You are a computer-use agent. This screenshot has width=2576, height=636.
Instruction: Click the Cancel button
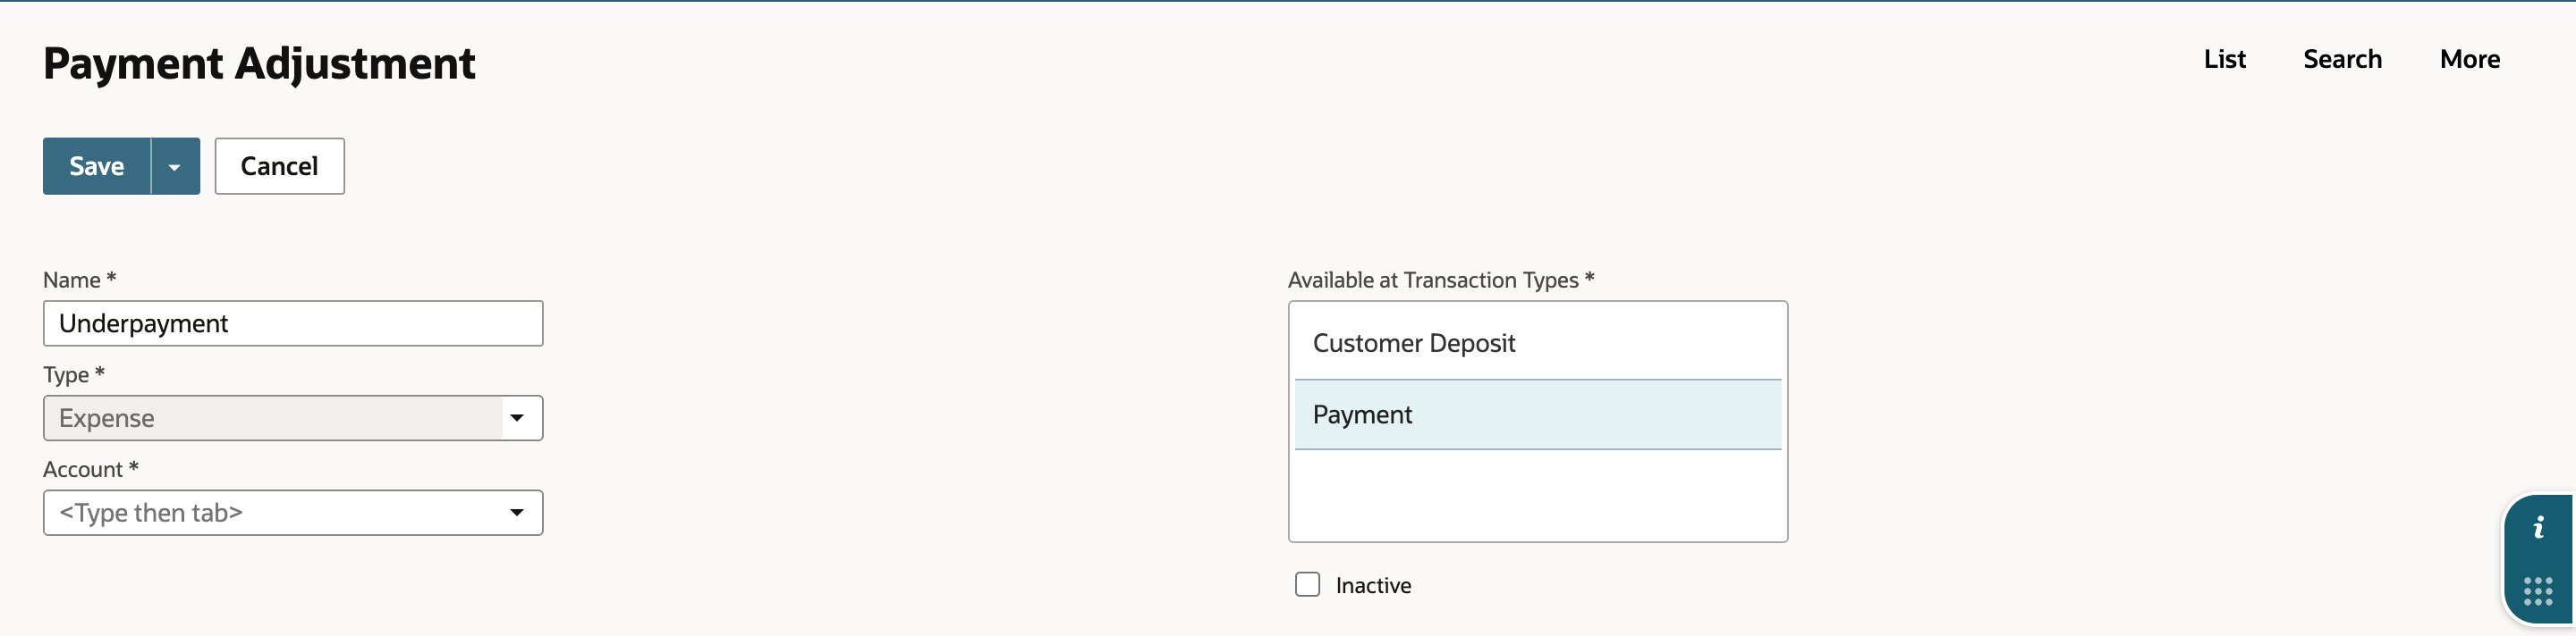click(279, 166)
